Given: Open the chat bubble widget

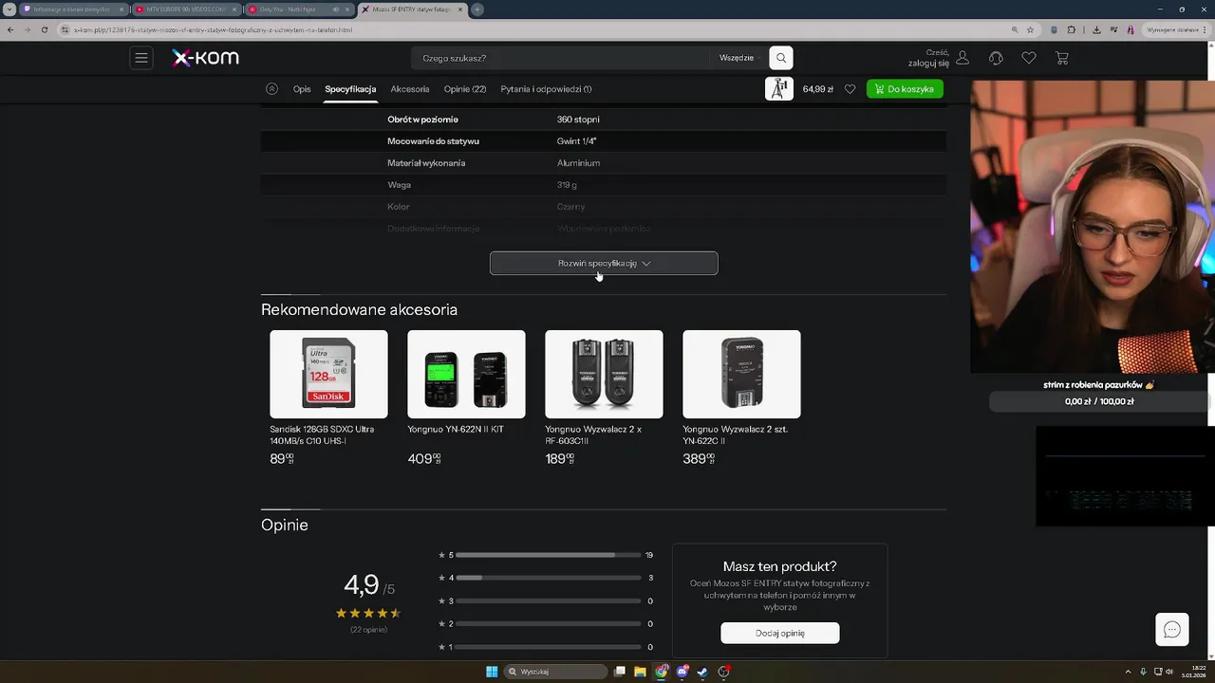Looking at the screenshot, I should point(1172,630).
